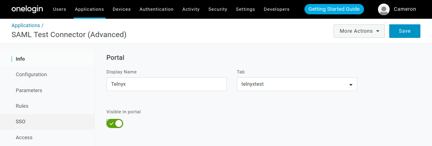This screenshot has height=146, width=432.
Task: Switch to the Rules tab
Action: click(x=47, y=106)
